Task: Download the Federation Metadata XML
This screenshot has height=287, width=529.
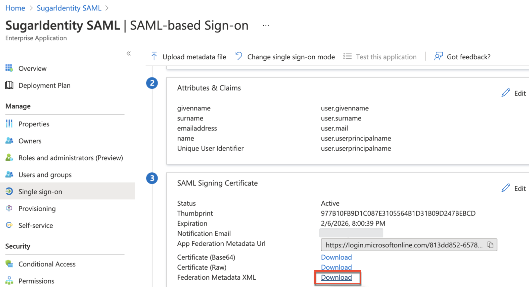Action: (336, 277)
